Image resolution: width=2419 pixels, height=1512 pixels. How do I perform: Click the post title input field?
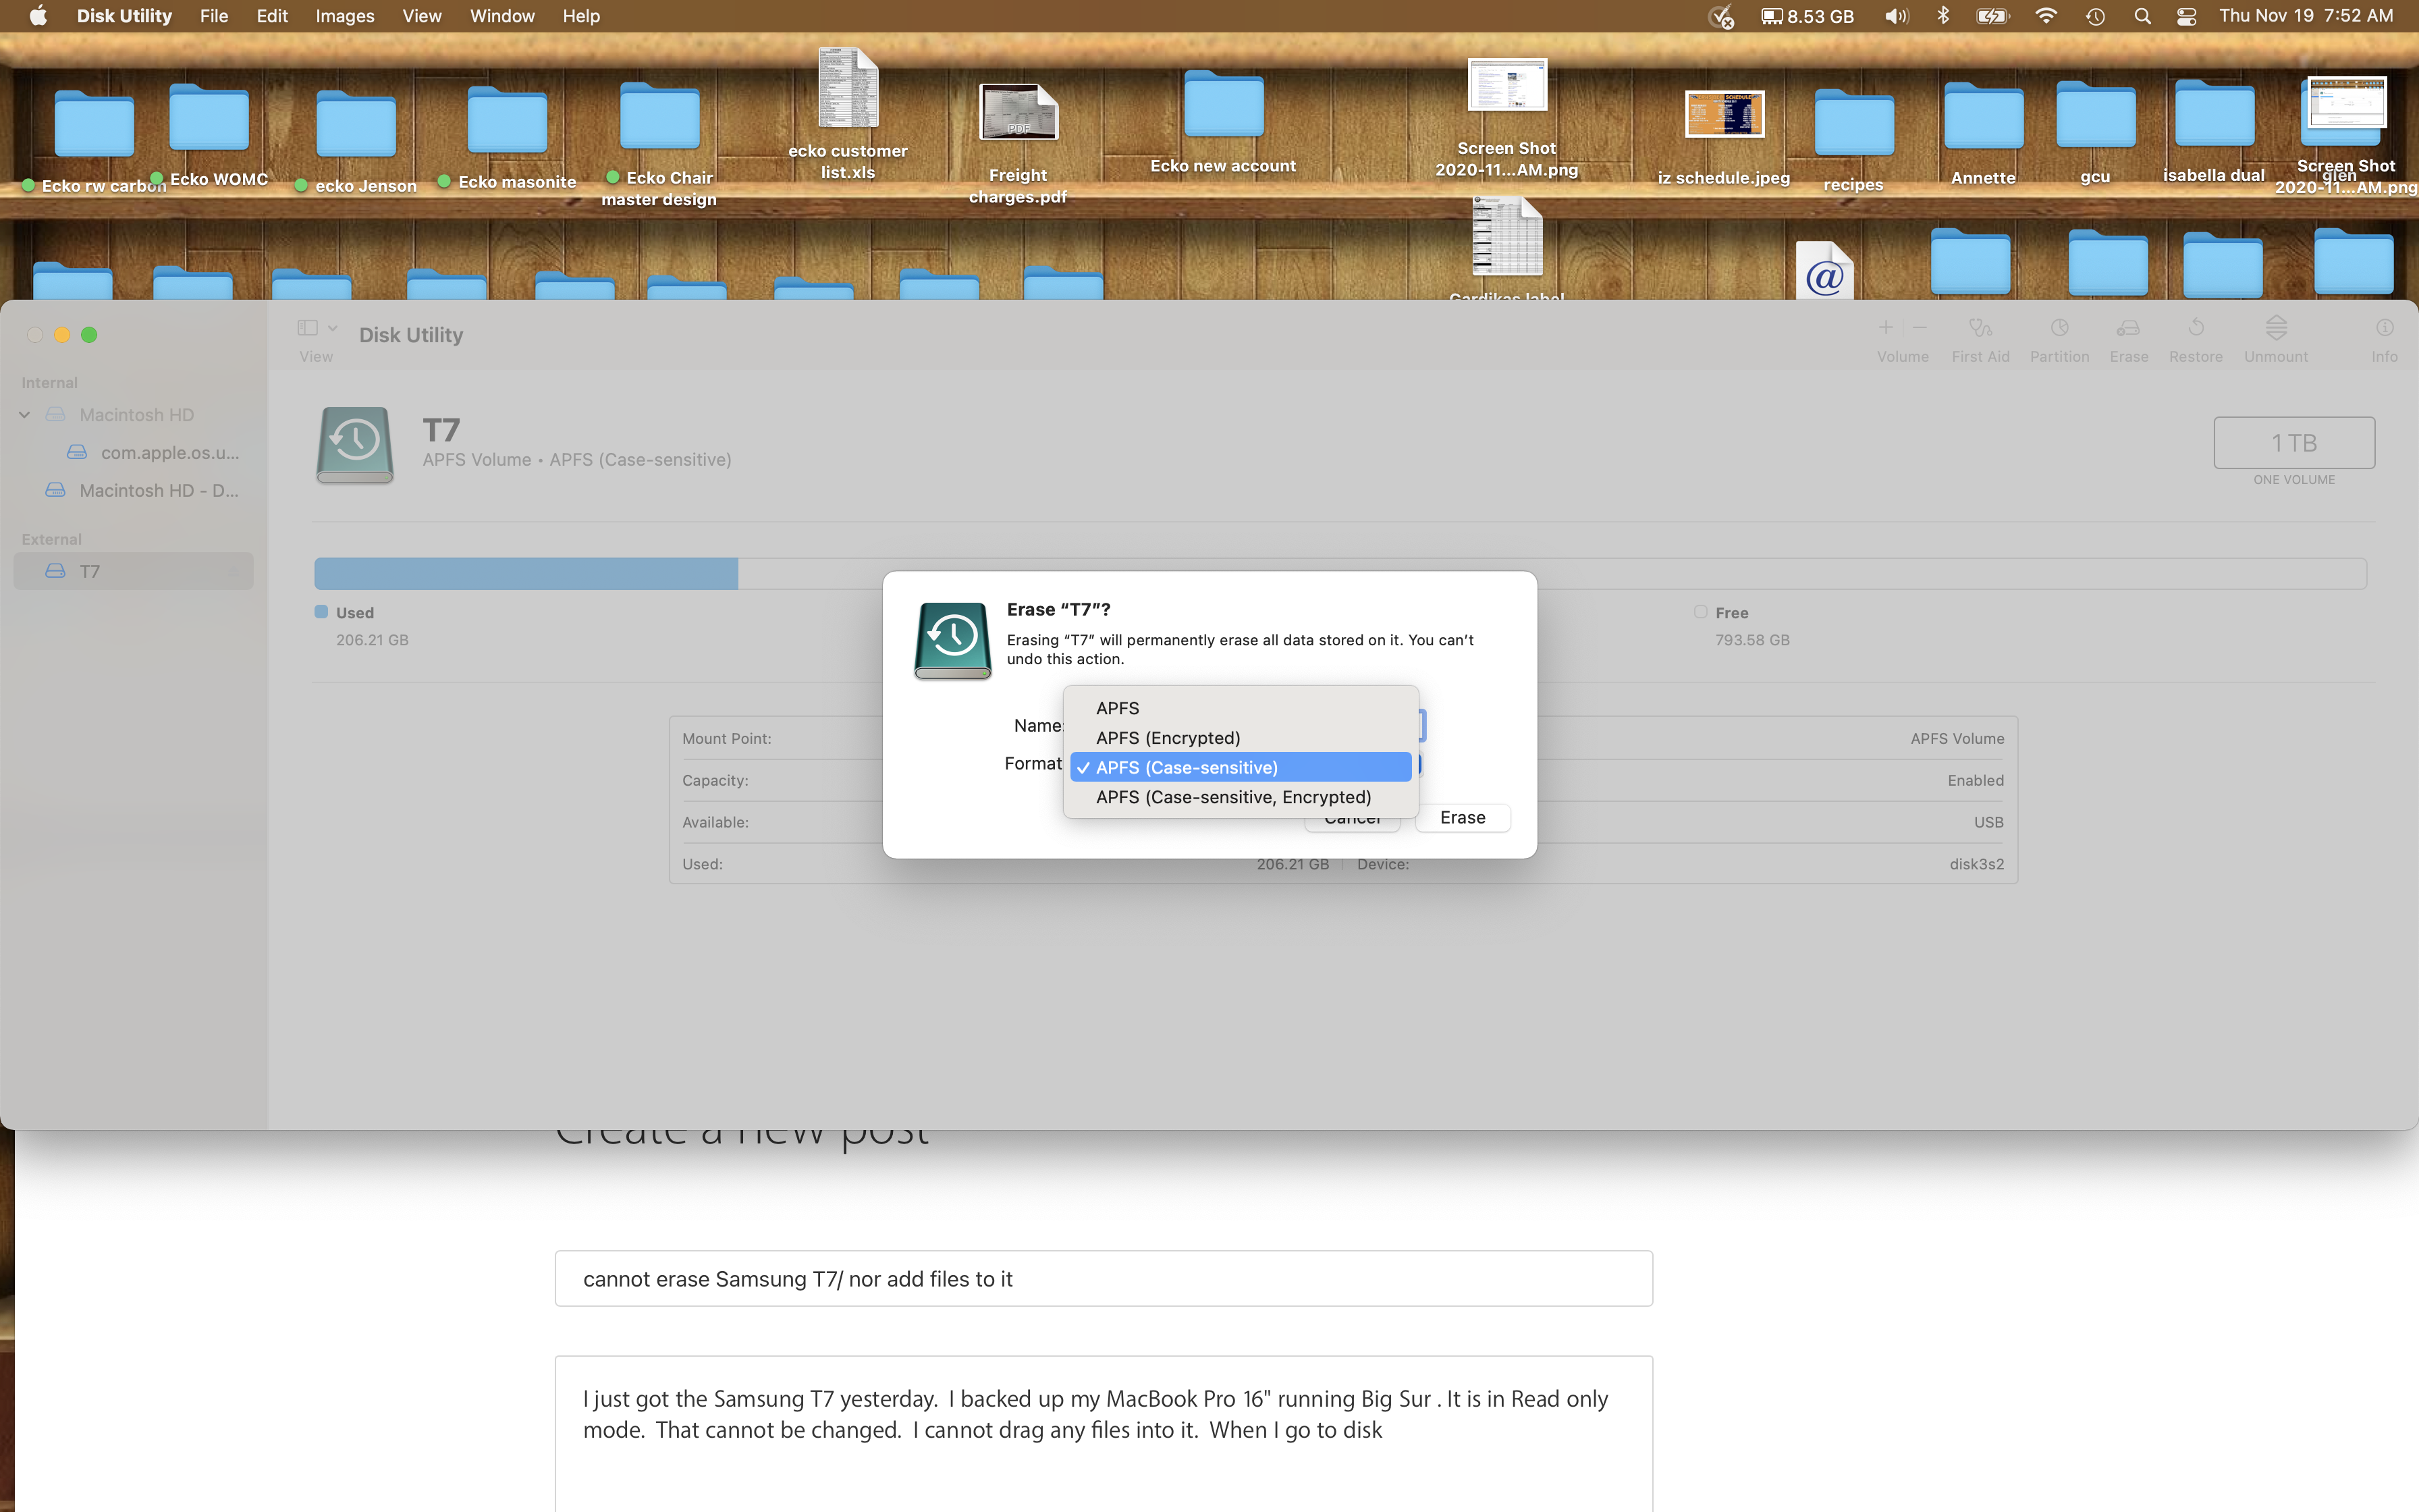[1103, 1279]
